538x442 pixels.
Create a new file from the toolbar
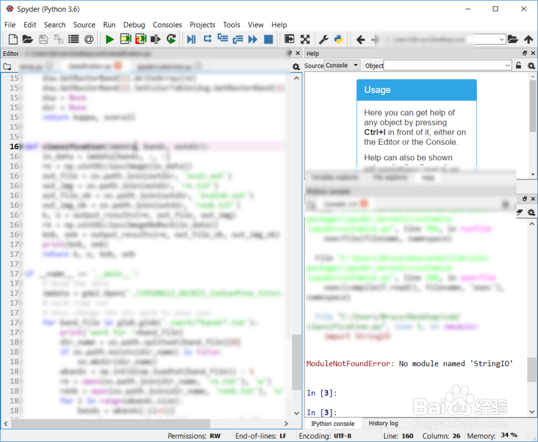[13, 39]
